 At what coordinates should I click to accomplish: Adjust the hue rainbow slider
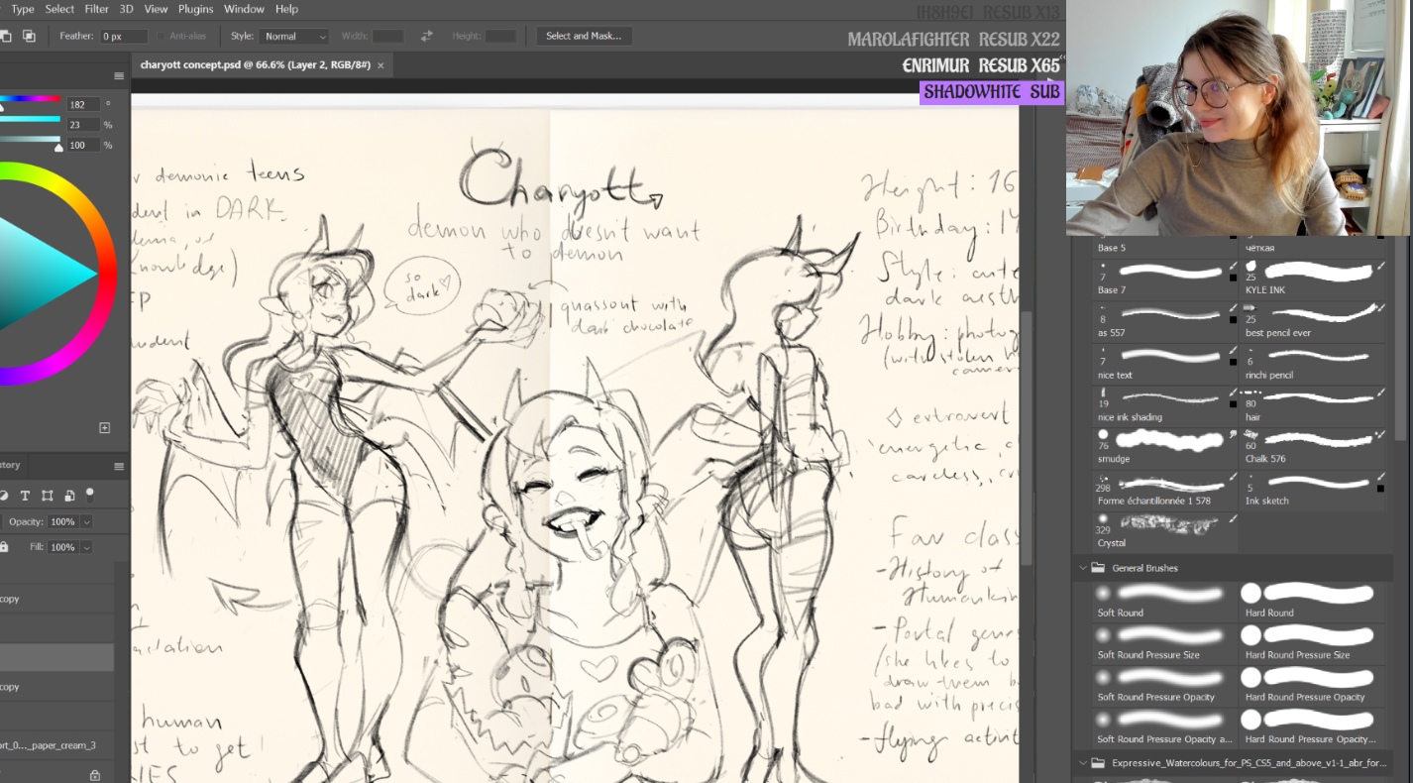coord(30,98)
